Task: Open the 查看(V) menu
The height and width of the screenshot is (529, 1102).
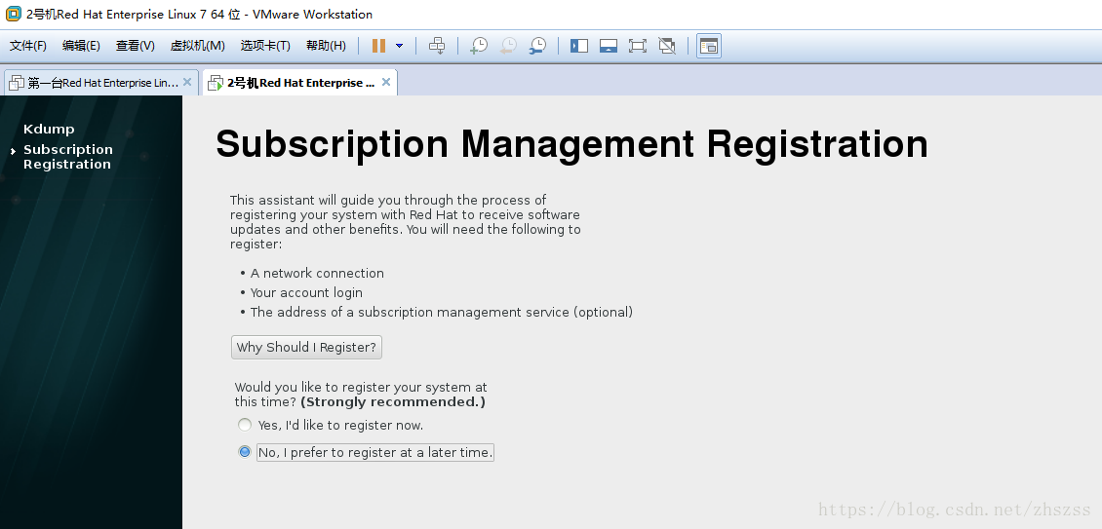Action: tap(136, 46)
